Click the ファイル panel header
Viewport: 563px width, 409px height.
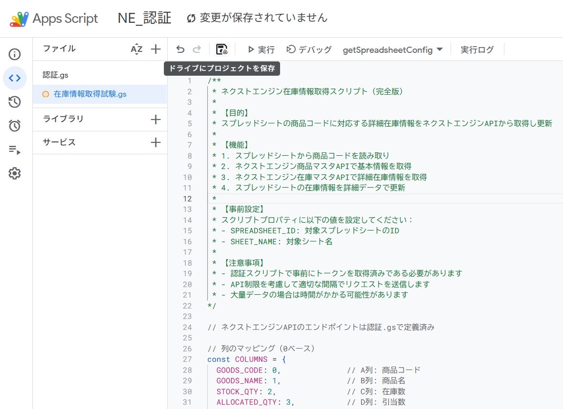tap(59, 49)
